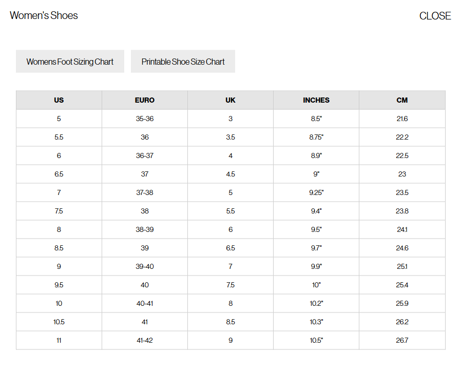Select the 10.2" inches cell
The image size is (461, 372).
(x=316, y=303)
